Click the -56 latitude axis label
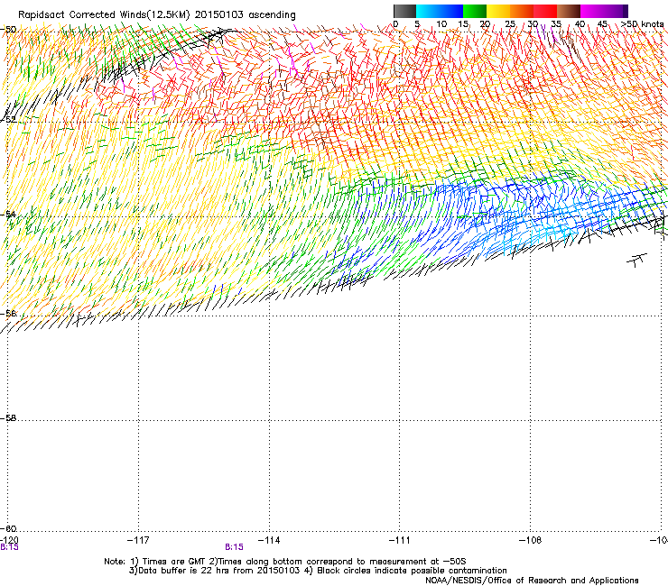The image size is (668, 586). tap(9, 313)
